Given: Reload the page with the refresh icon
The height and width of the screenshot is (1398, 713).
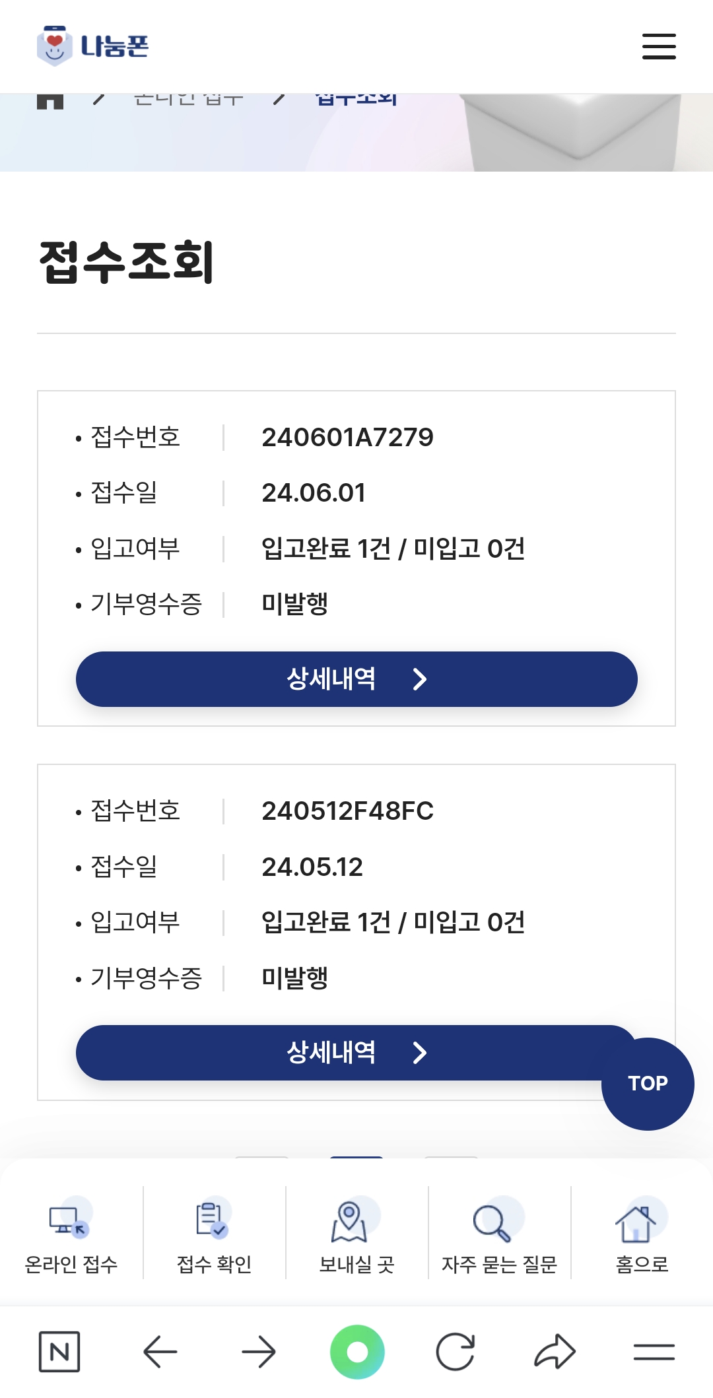Looking at the screenshot, I should pyautogui.click(x=456, y=1352).
